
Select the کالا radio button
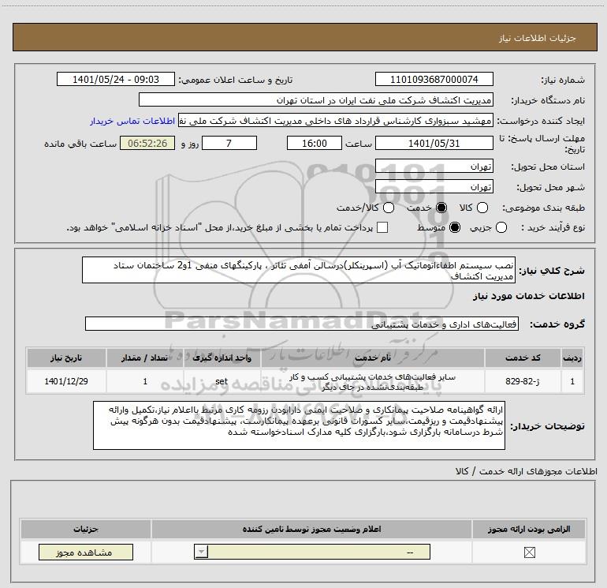click(x=482, y=208)
